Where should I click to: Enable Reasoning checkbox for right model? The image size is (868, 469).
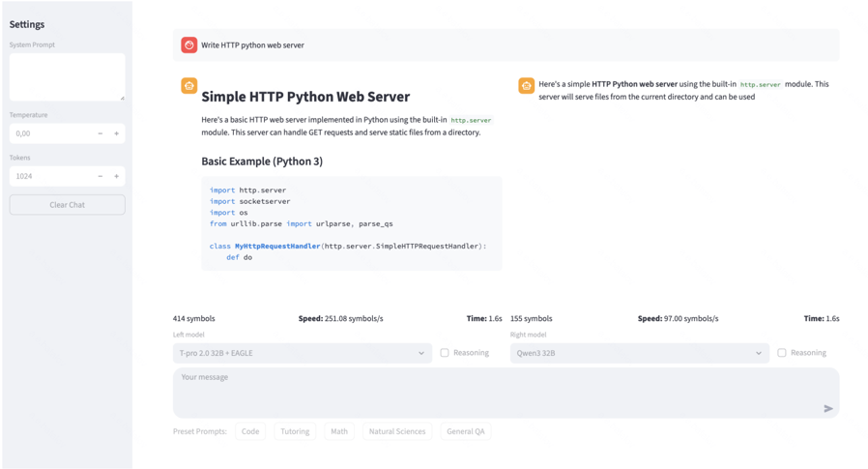[782, 353]
